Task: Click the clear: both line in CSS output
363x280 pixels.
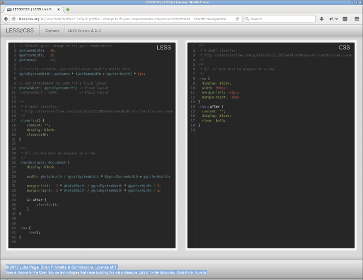Action: (x=213, y=120)
